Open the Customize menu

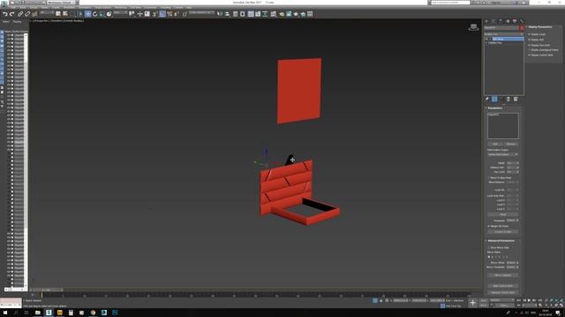[150, 8]
